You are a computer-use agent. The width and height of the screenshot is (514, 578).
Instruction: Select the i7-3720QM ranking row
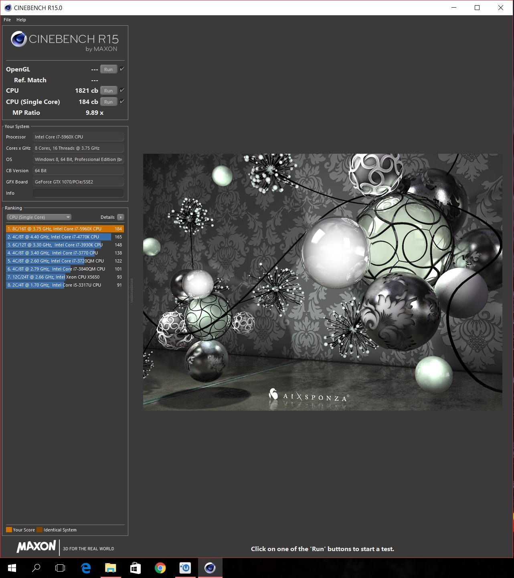point(65,261)
